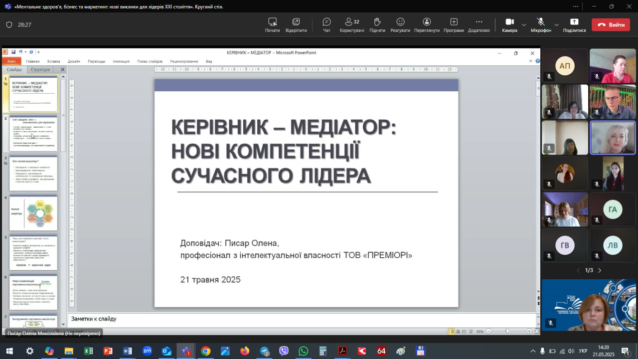Switch to the Структура outline tab
This screenshot has width=638, height=359.
pyautogui.click(x=40, y=70)
